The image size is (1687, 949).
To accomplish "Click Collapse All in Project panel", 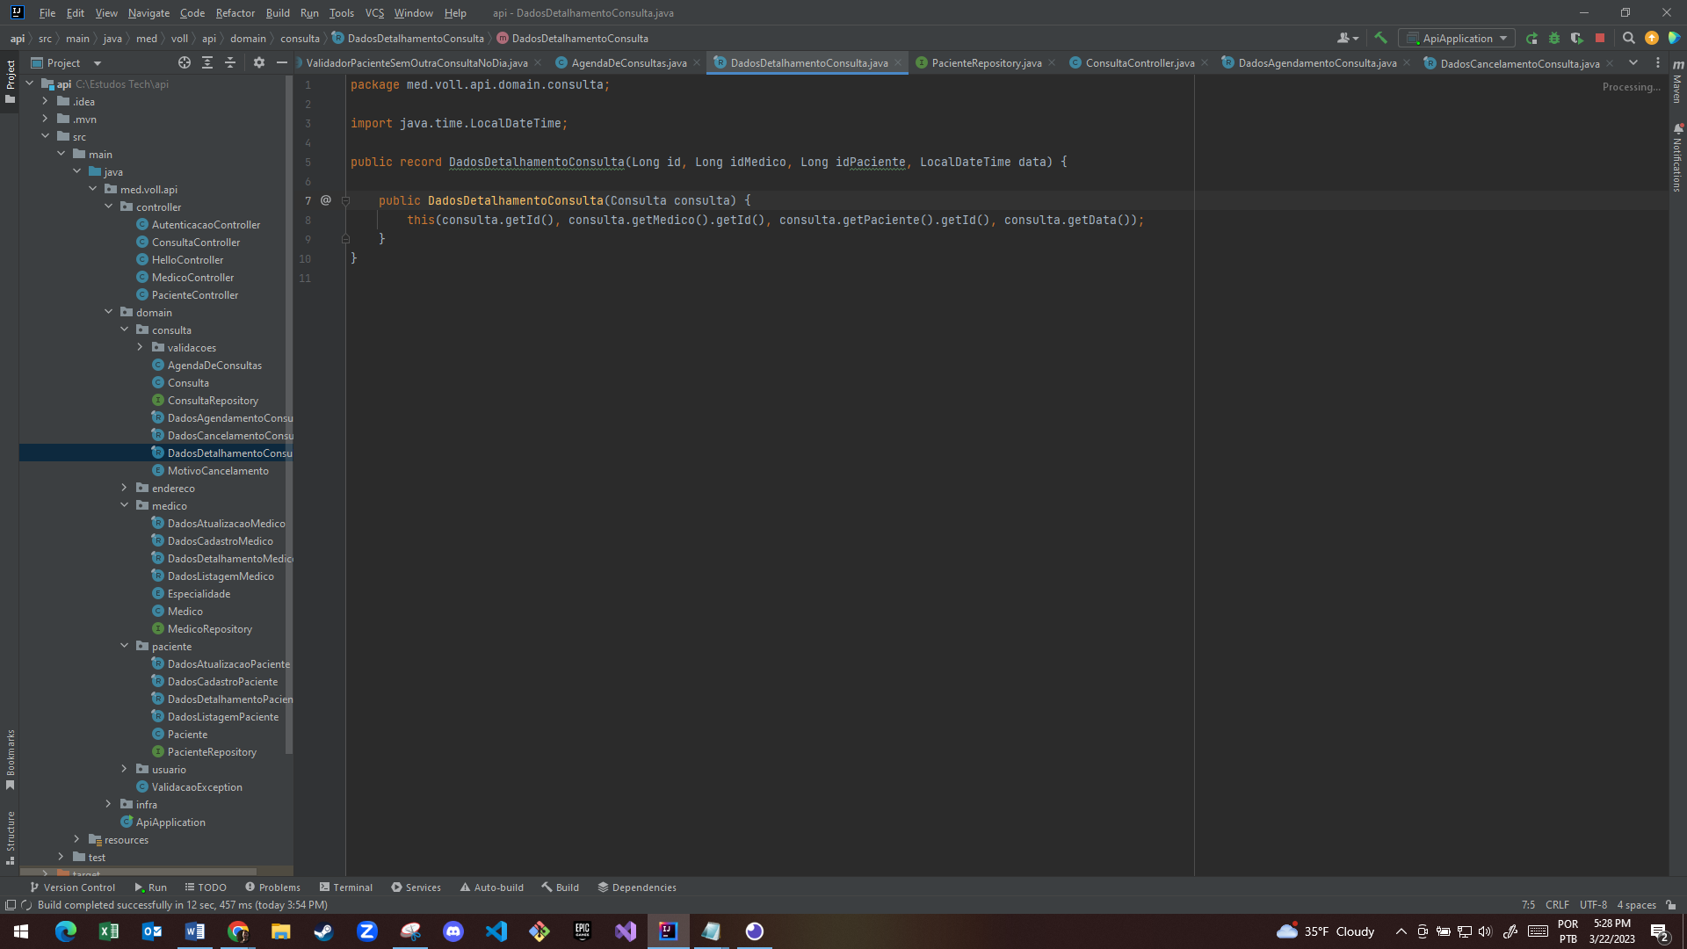I will [230, 62].
